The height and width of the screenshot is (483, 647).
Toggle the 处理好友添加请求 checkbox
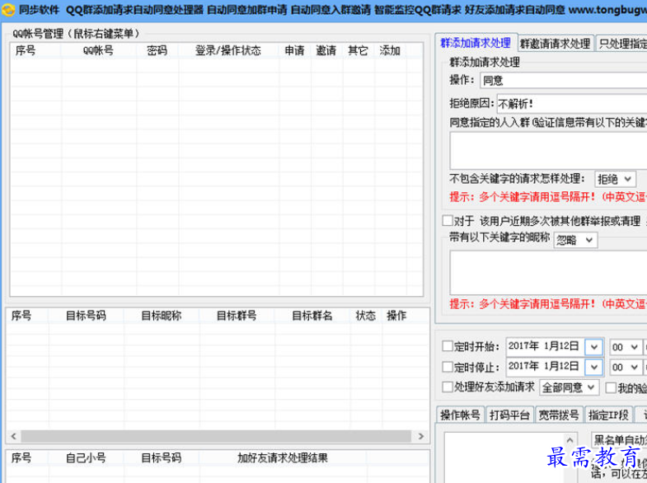pyautogui.click(x=448, y=387)
